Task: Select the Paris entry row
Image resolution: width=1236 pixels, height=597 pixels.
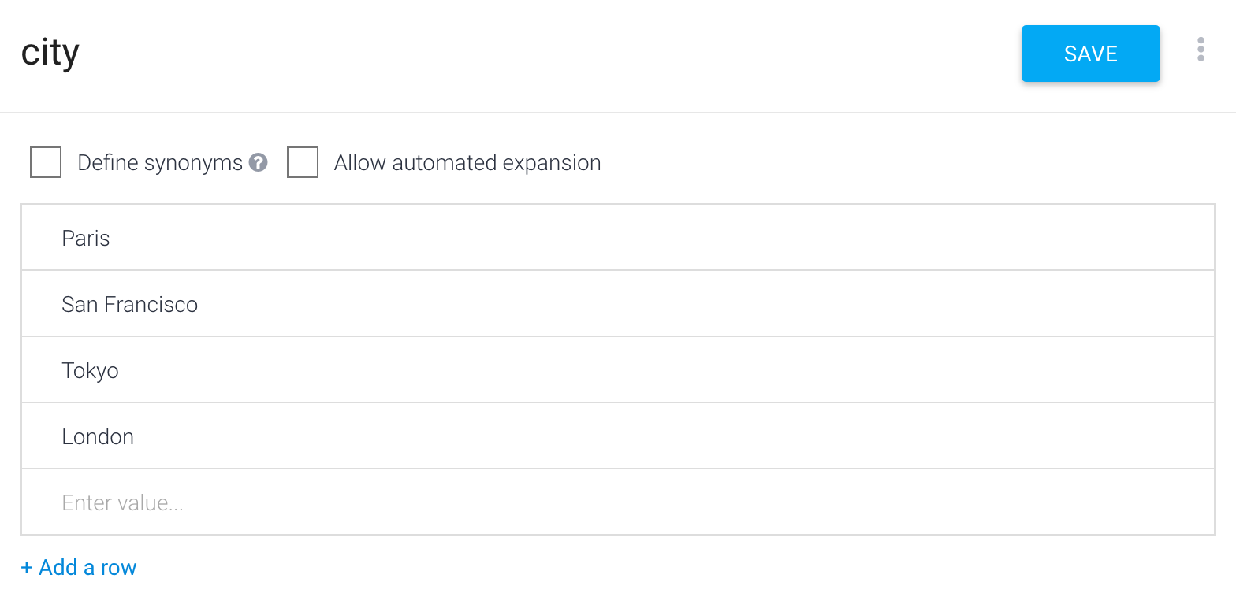Action: point(618,238)
